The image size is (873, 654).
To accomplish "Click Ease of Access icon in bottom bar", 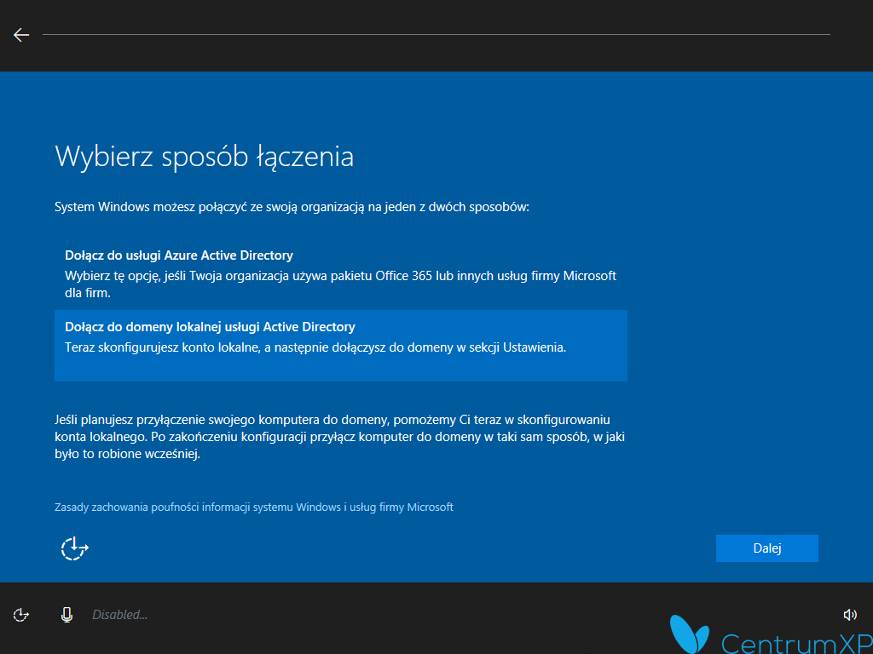I will [x=21, y=615].
